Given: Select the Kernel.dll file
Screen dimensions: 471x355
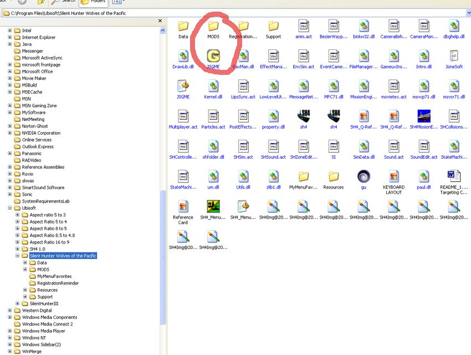Looking at the screenshot, I should point(213,87).
